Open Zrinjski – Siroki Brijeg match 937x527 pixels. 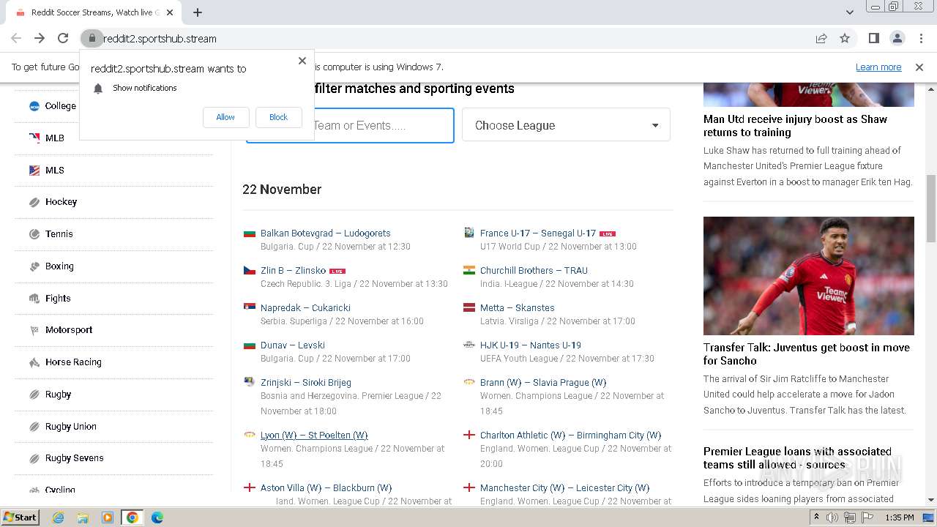(x=306, y=382)
